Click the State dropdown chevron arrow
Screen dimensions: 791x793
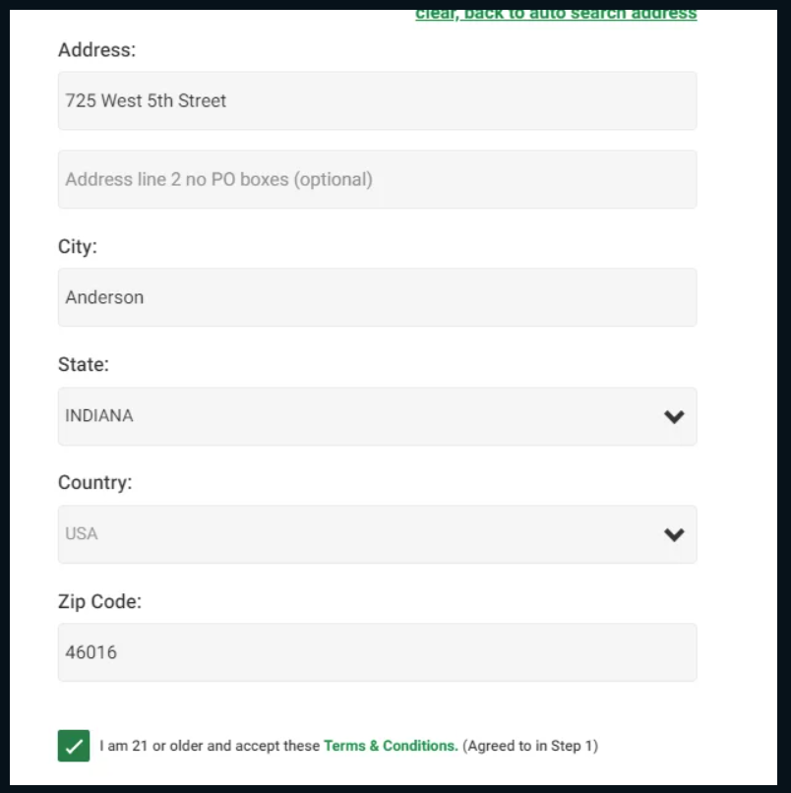(x=674, y=416)
